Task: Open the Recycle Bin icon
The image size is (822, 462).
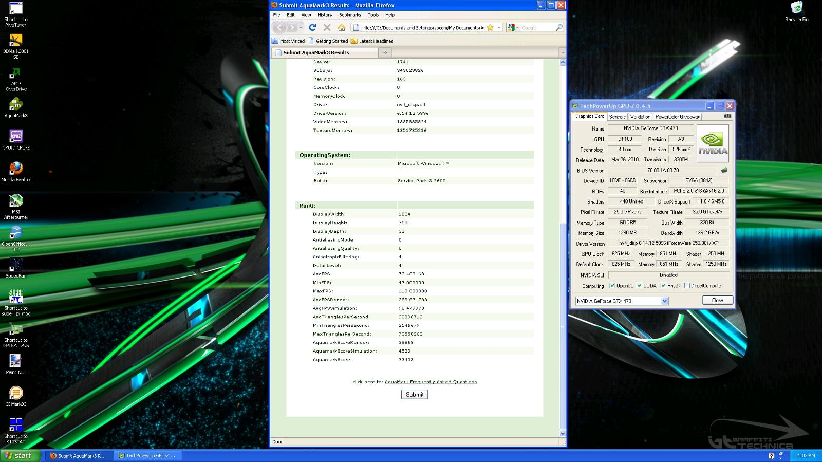Action: click(x=797, y=11)
